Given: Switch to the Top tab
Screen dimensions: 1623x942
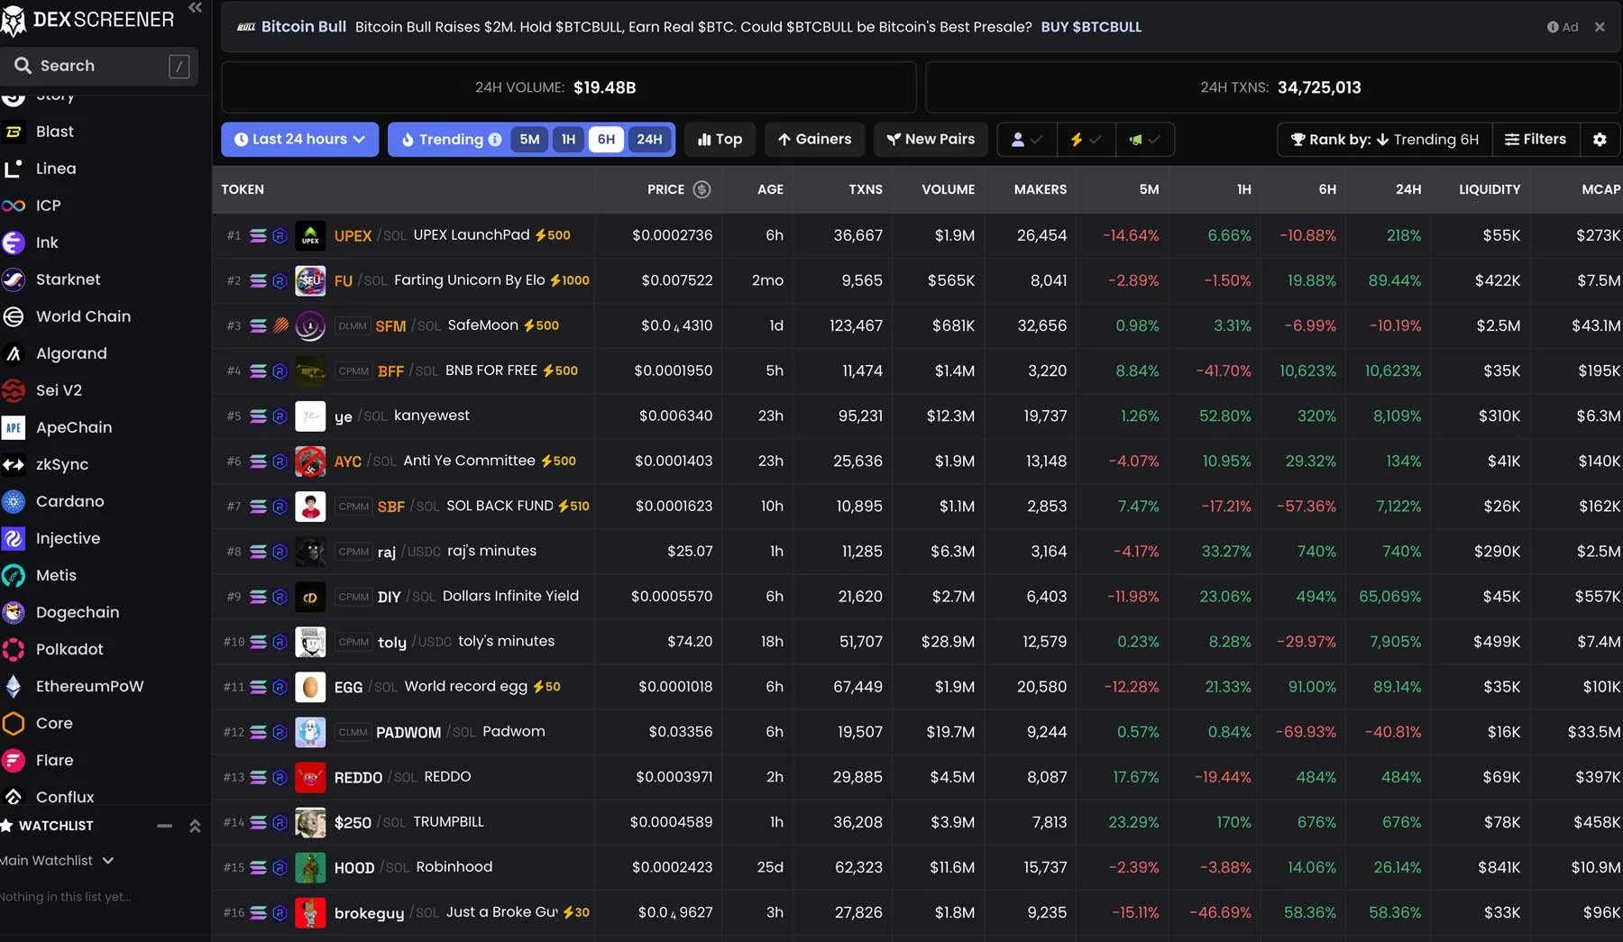Looking at the screenshot, I should point(720,140).
